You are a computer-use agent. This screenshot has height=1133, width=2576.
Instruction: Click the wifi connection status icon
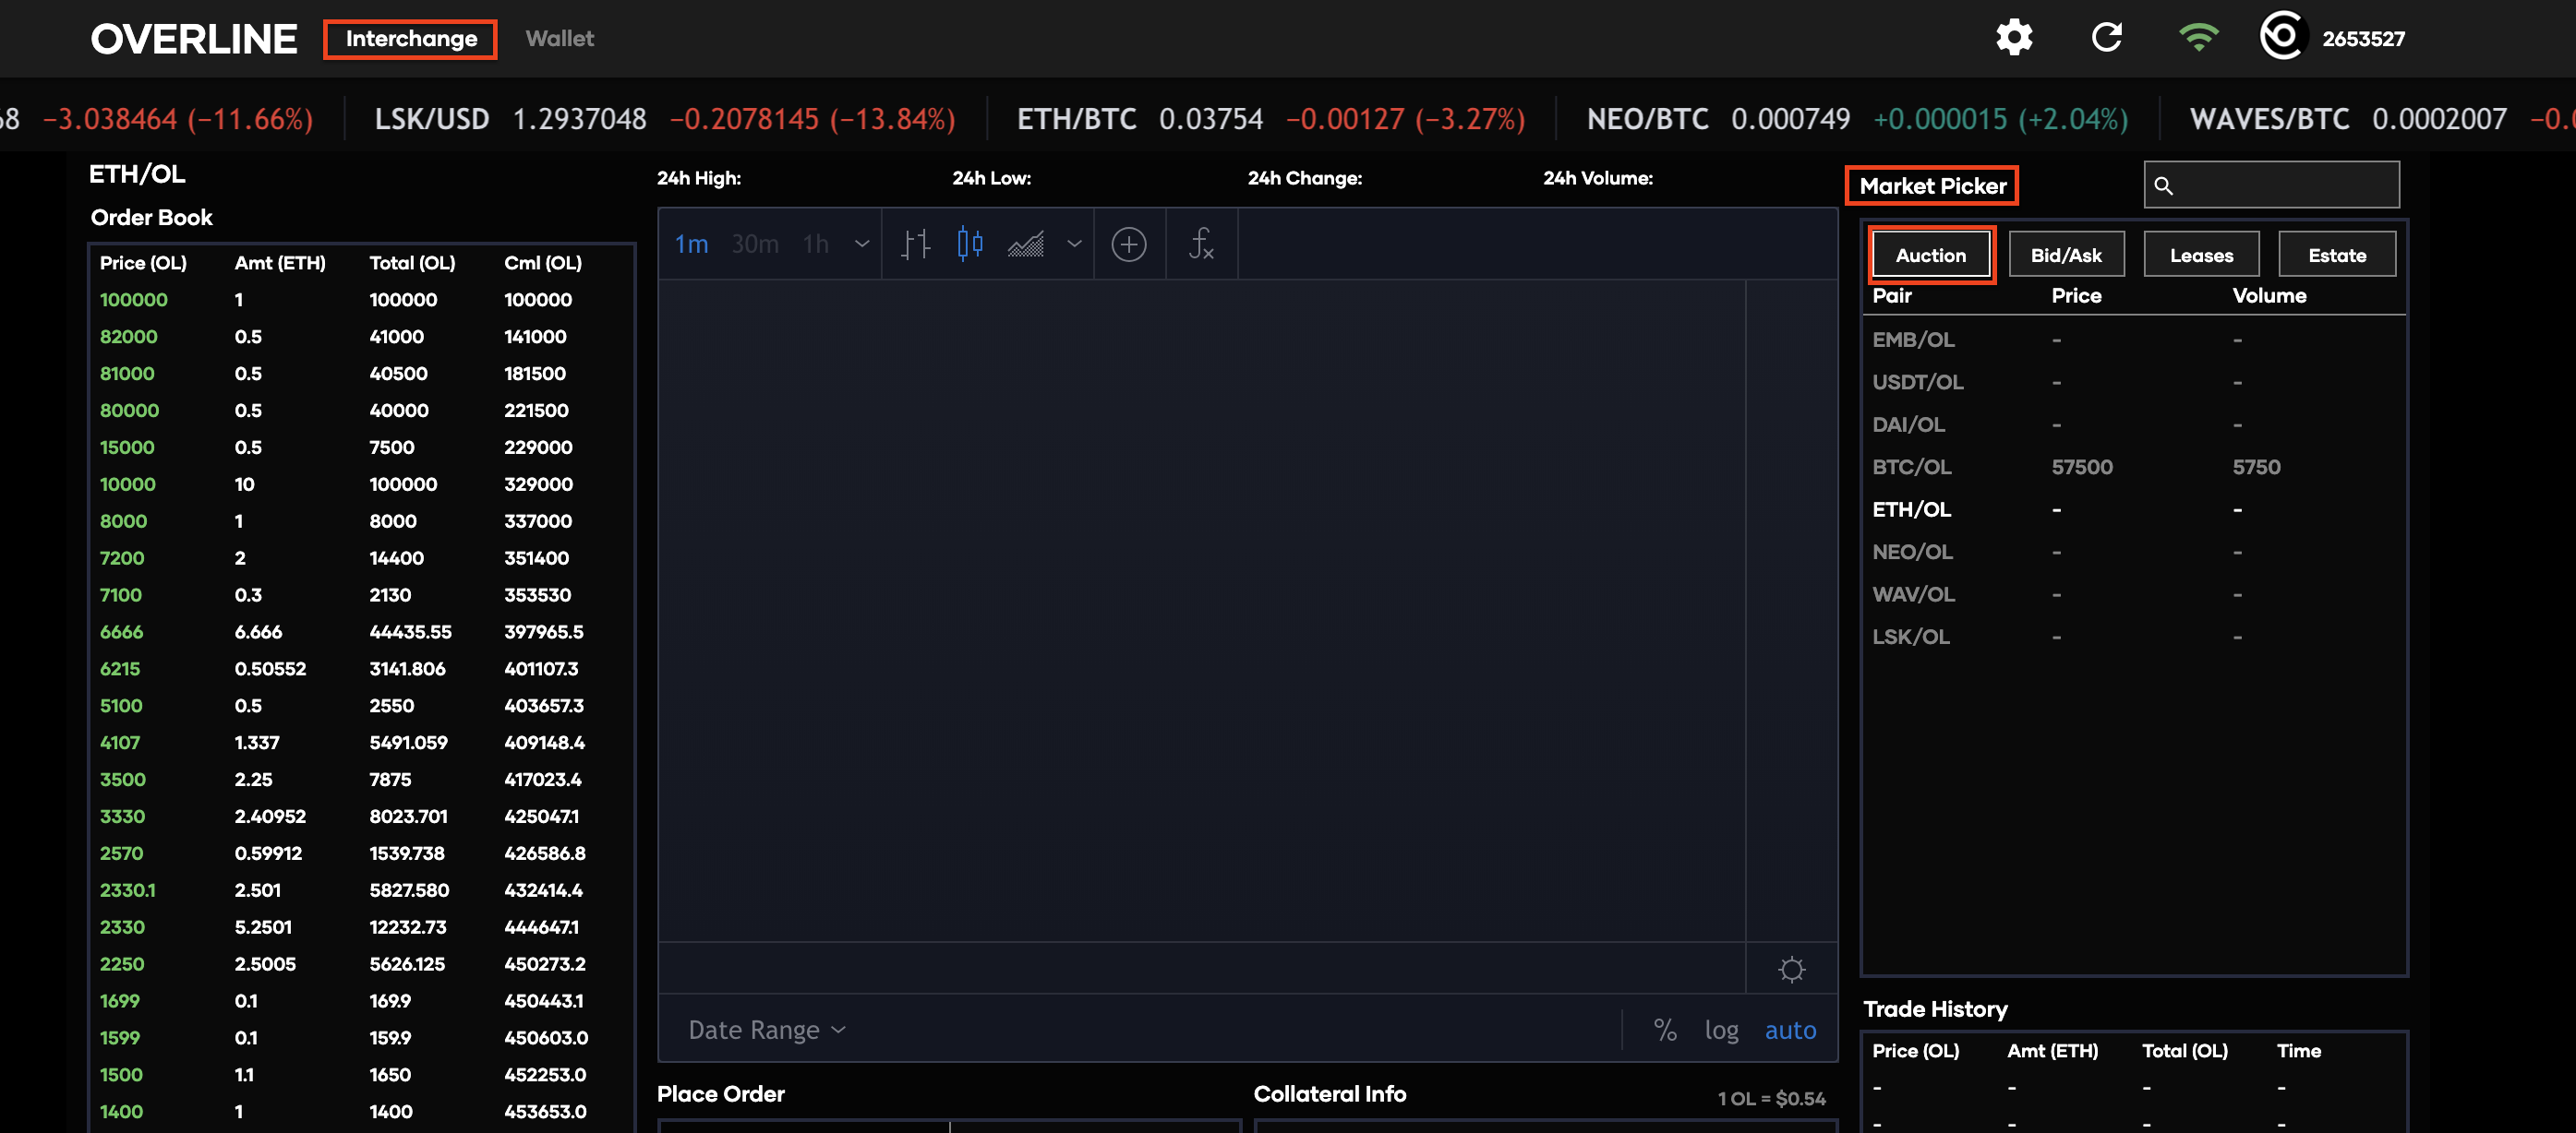point(2198,38)
